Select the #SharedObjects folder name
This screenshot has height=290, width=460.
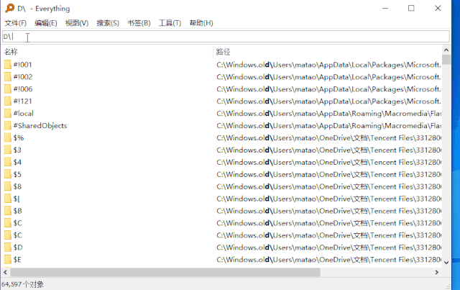tap(40, 126)
